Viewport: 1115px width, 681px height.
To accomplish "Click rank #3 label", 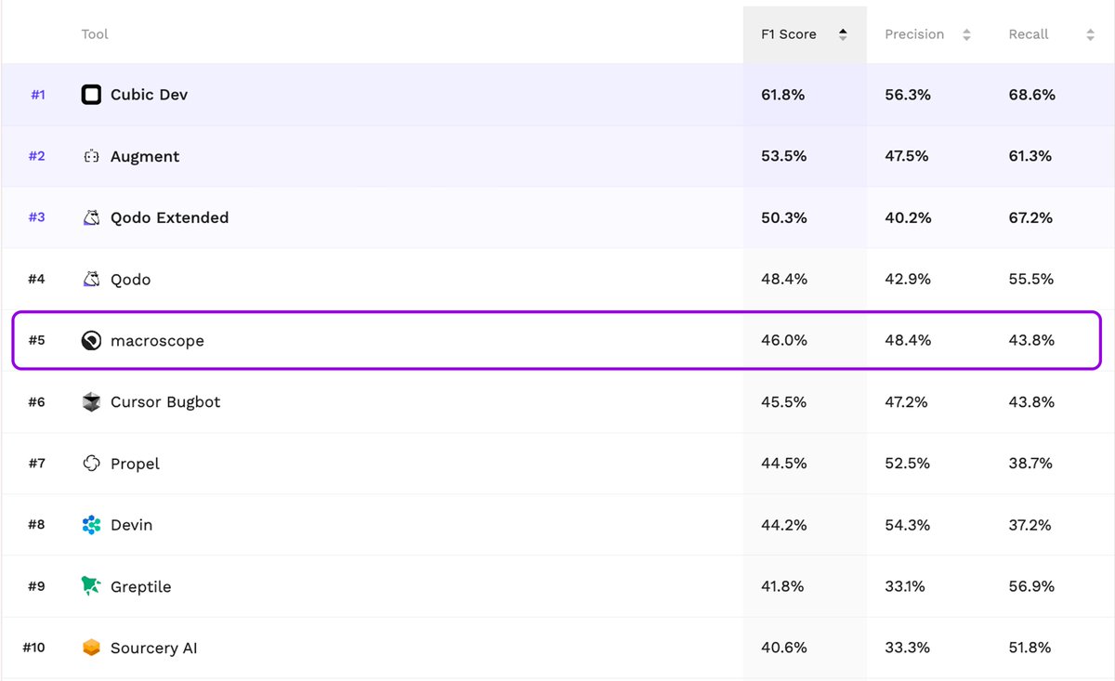I will coord(36,217).
